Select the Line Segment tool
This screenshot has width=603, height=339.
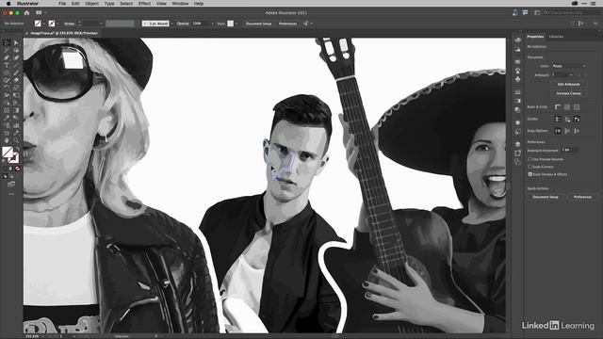pyautogui.click(x=16, y=65)
